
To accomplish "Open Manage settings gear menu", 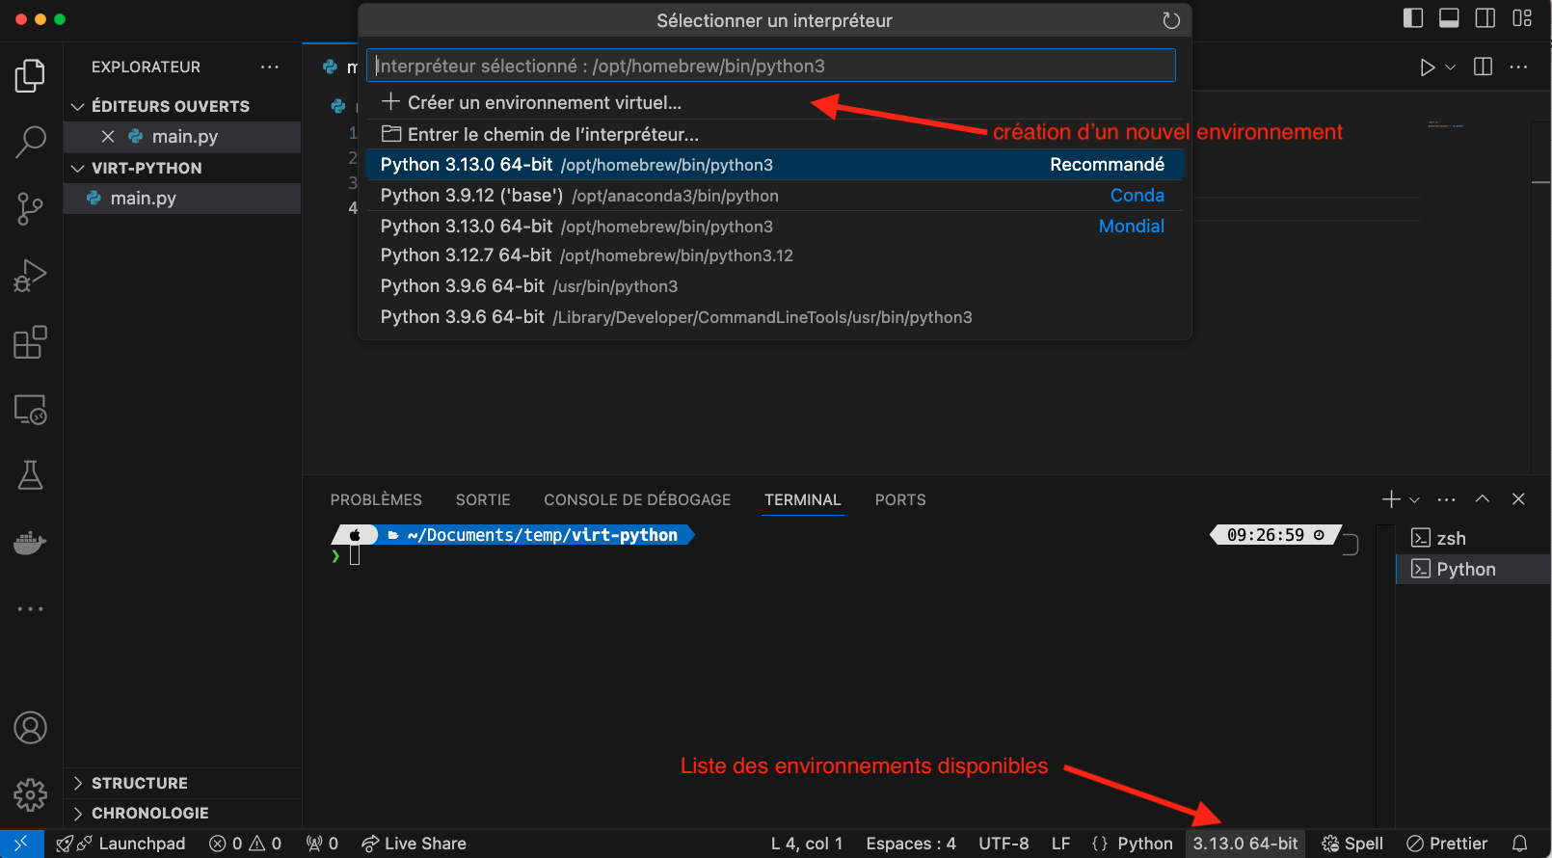I will coord(31,794).
